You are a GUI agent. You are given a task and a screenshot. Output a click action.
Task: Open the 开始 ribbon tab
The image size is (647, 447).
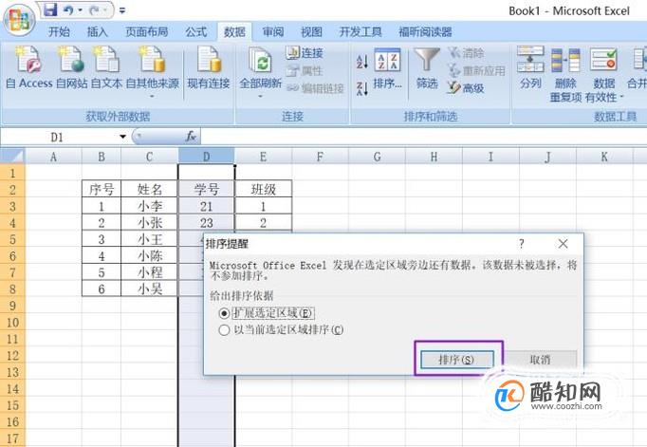point(59,31)
